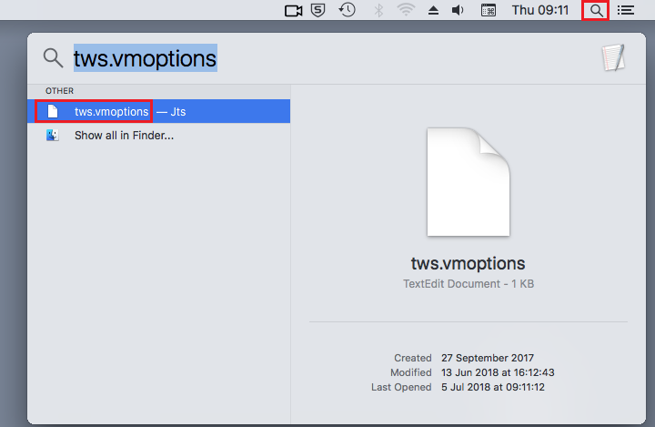Choose Show all in Finder
The width and height of the screenshot is (655, 427).
pyautogui.click(x=124, y=136)
